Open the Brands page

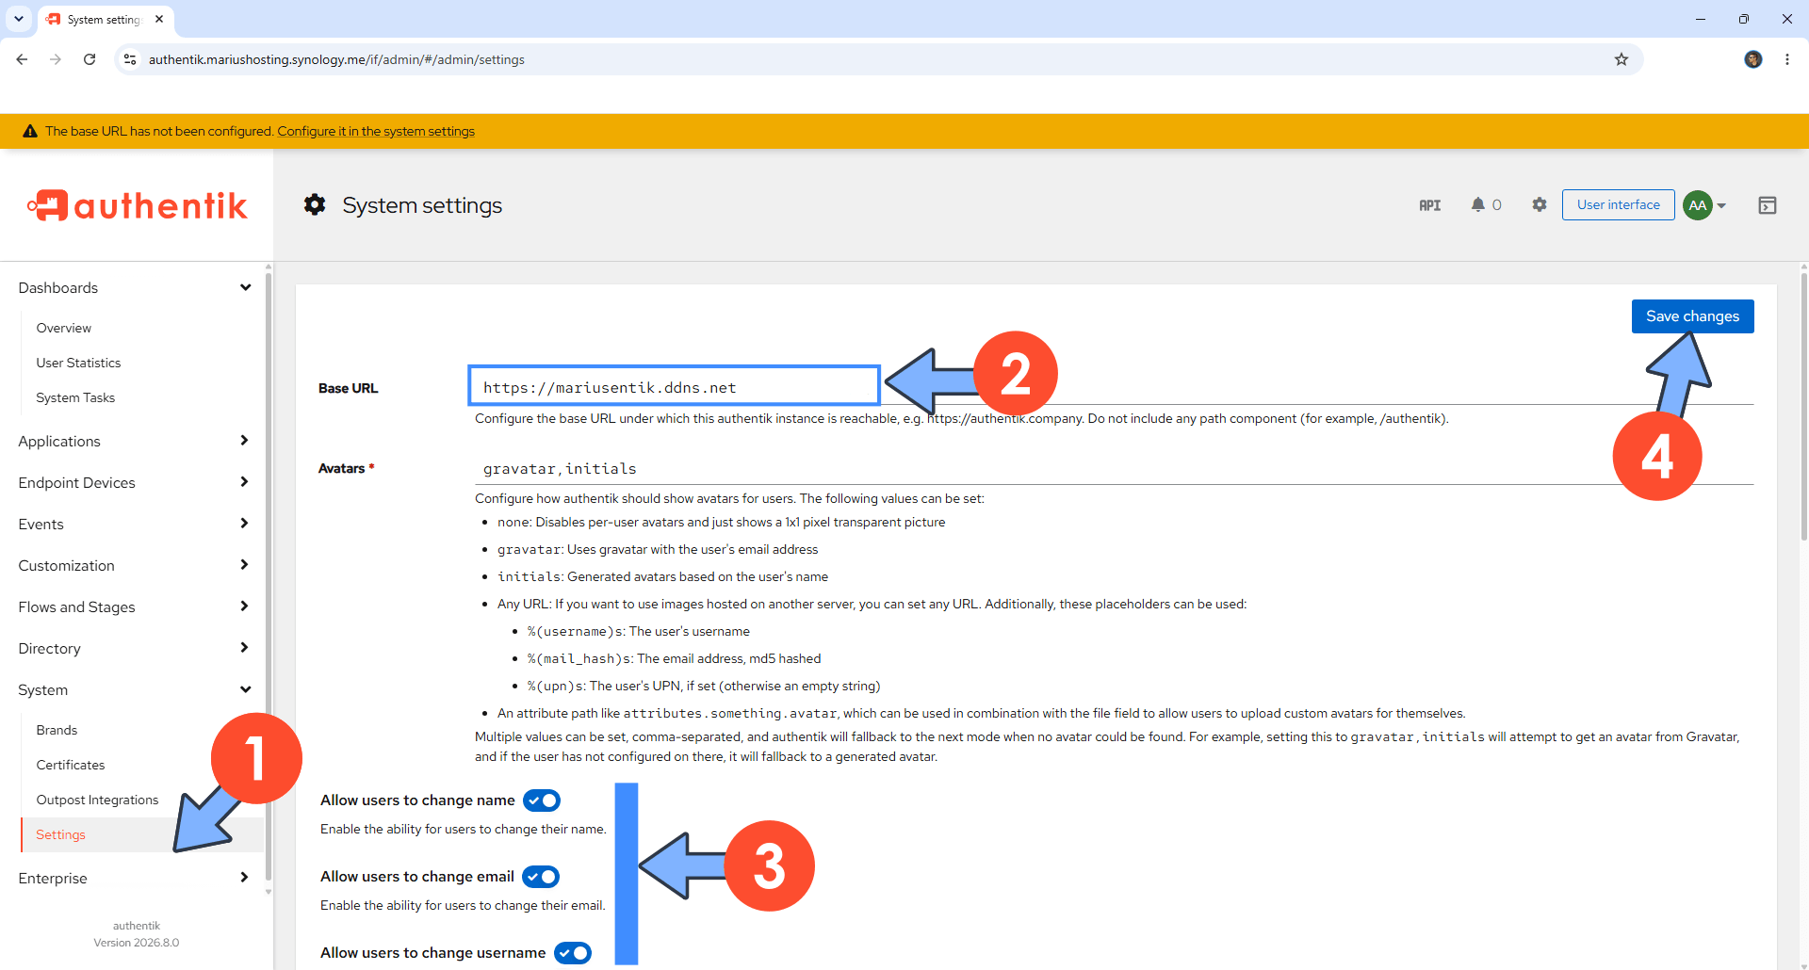(57, 731)
